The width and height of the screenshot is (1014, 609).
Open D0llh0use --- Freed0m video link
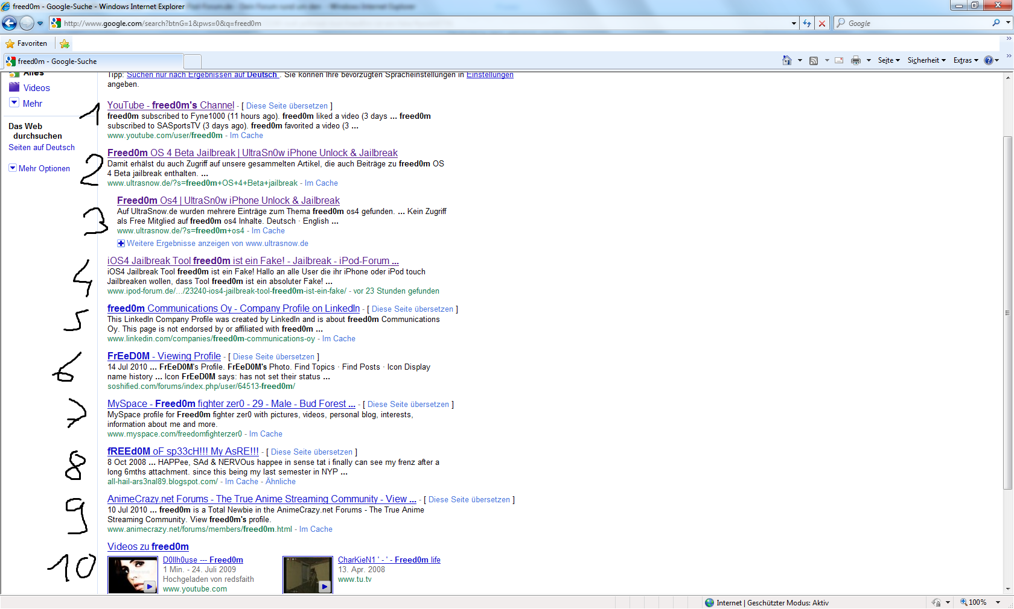click(203, 560)
